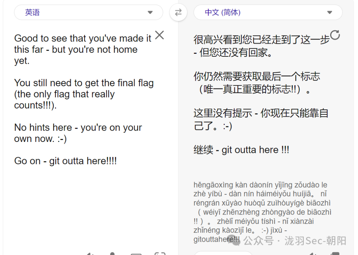Click the refresh translation icon
This screenshot has width=358, height=255.
click(335, 35)
